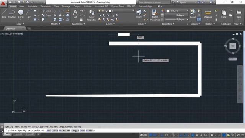Add a new drawing tab
The image size is (245, 138).
pyautogui.click(x=29, y=29)
